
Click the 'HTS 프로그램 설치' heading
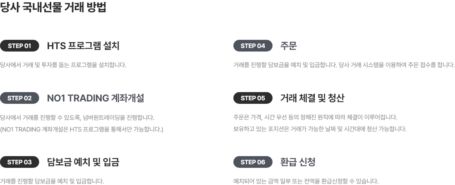pos(83,46)
